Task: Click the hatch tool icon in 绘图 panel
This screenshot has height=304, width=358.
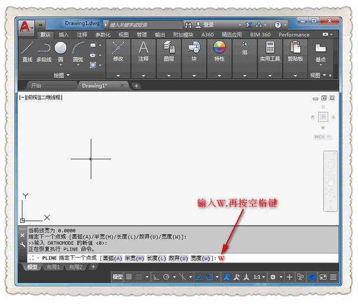Action: tap(93, 65)
